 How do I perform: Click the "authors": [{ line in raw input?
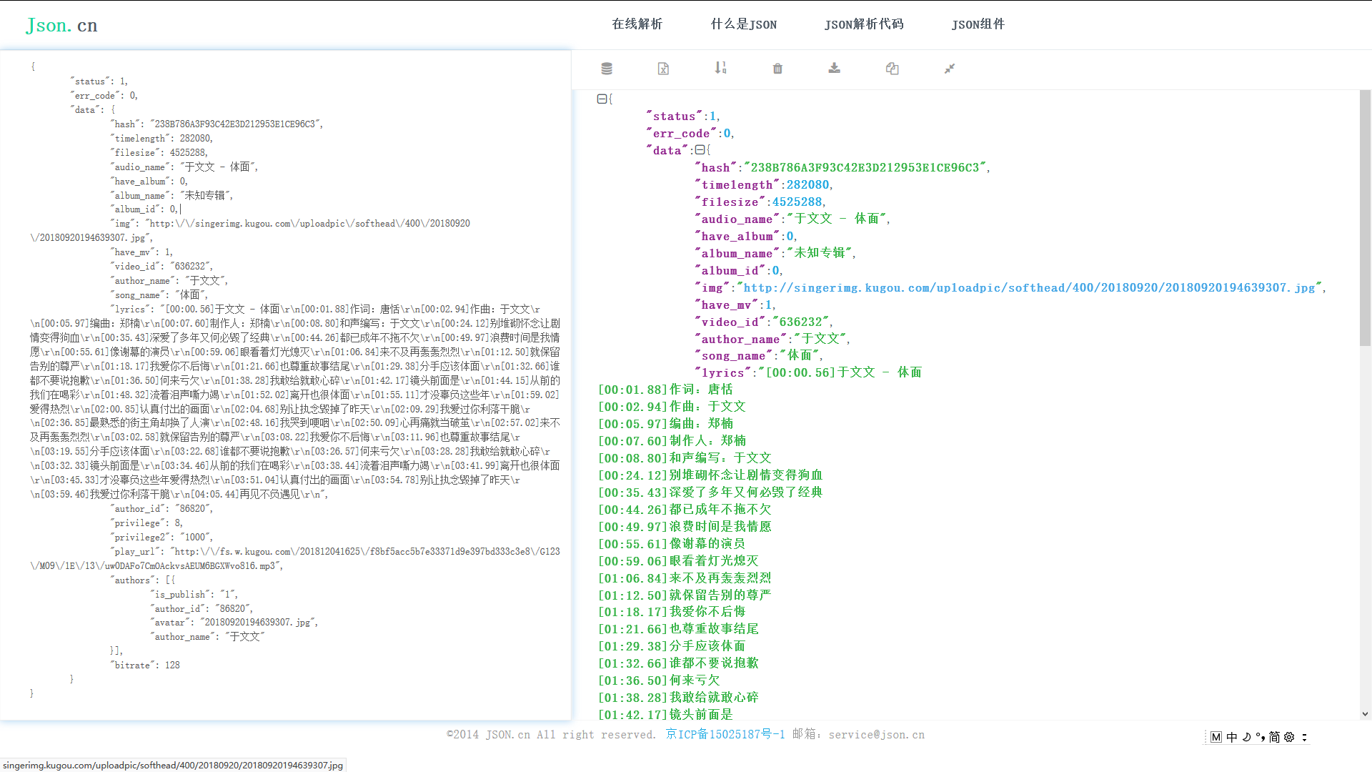[x=142, y=580]
